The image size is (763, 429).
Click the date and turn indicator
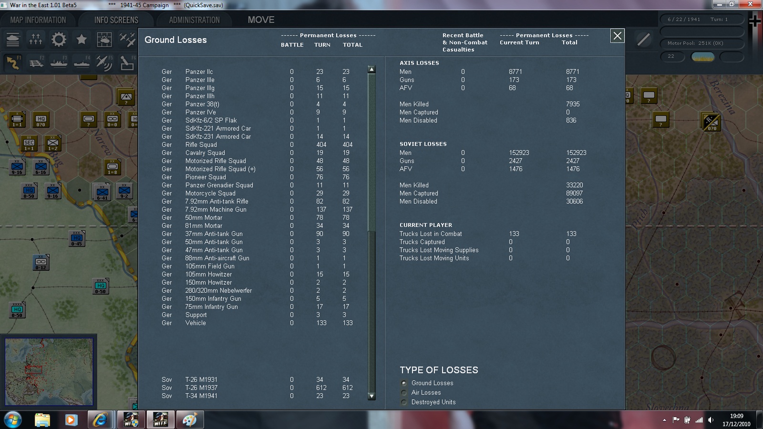701,20
